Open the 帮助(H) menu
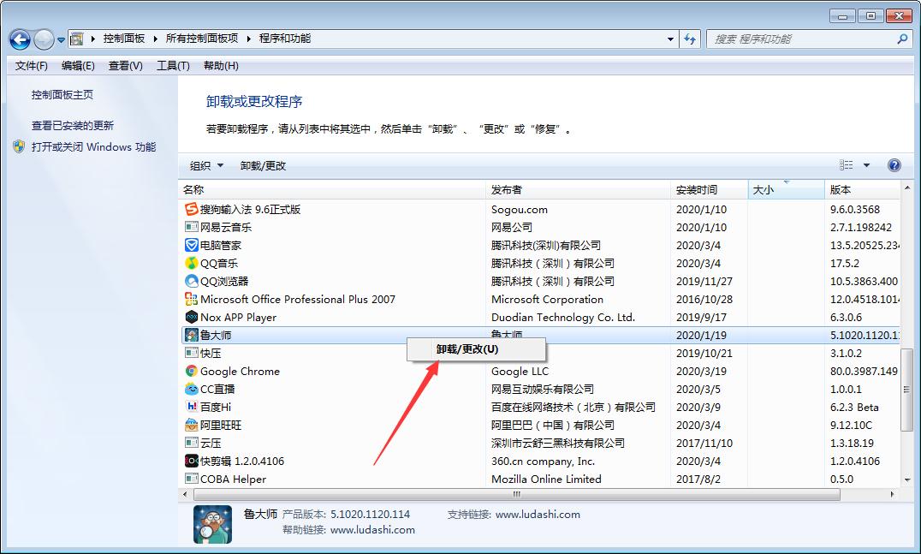The height and width of the screenshot is (554, 921). [221, 66]
